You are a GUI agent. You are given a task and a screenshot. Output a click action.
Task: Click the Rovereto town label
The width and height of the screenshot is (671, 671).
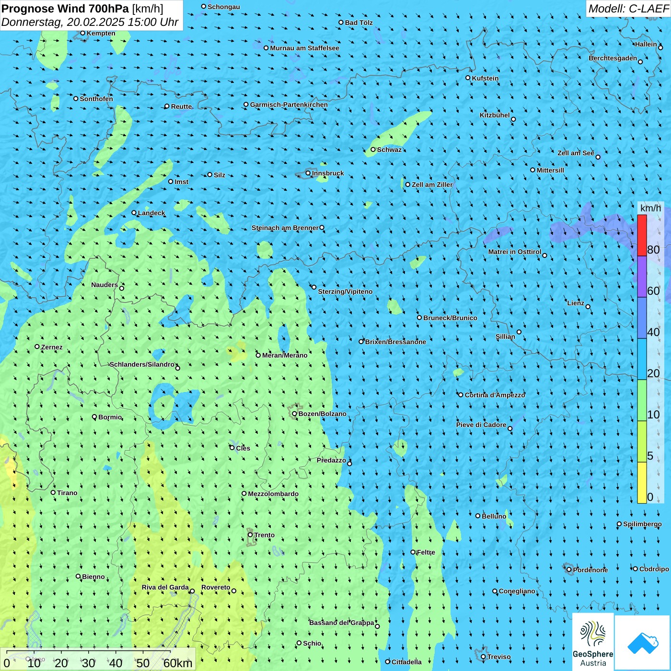pyautogui.click(x=216, y=587)
